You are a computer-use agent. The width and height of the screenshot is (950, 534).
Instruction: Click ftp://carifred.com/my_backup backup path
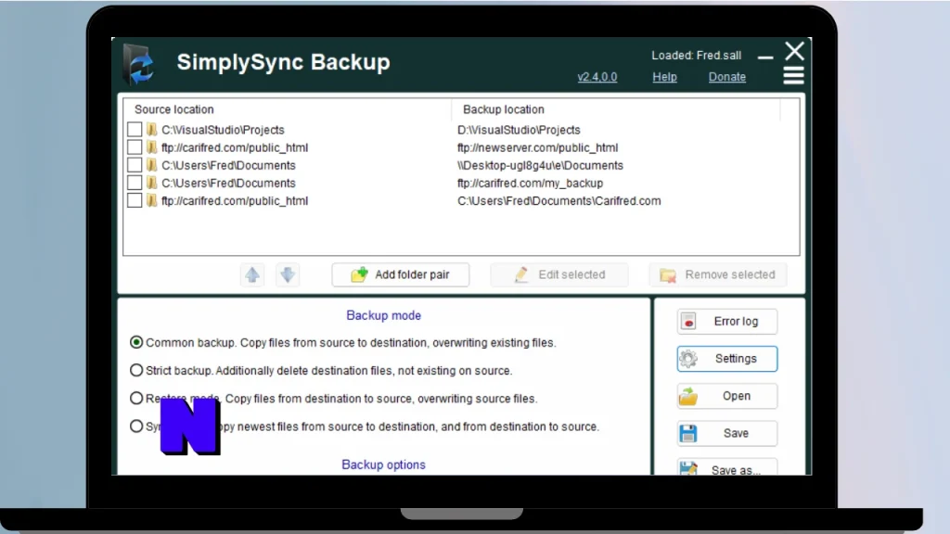[x=530, y=183]
